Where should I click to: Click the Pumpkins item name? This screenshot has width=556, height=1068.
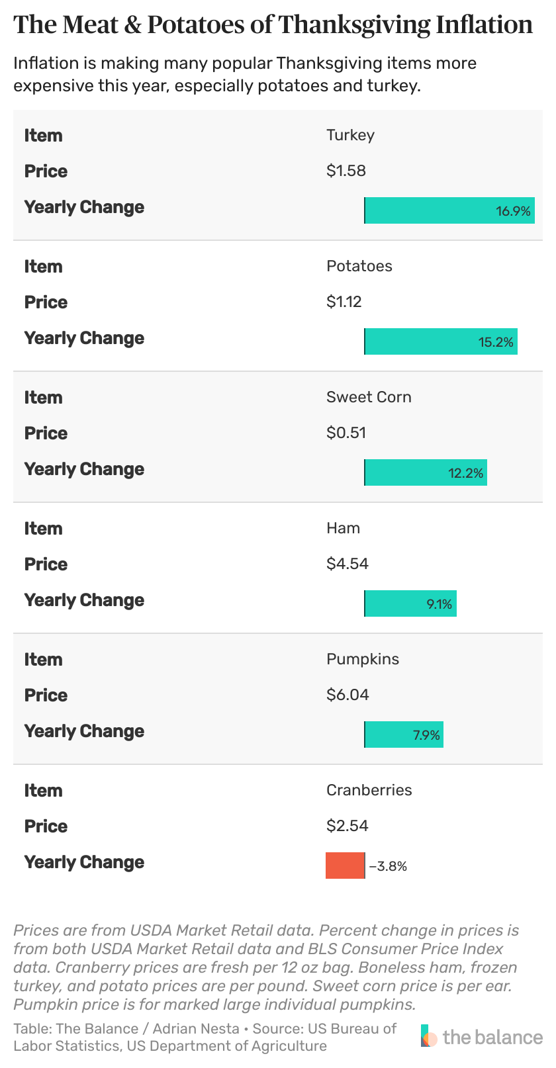(363, 659)
